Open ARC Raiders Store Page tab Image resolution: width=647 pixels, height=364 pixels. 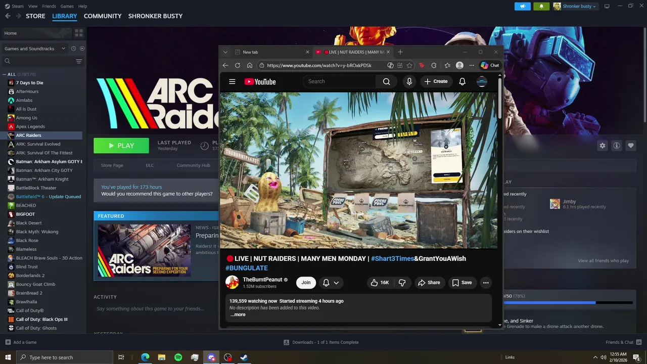112,165
